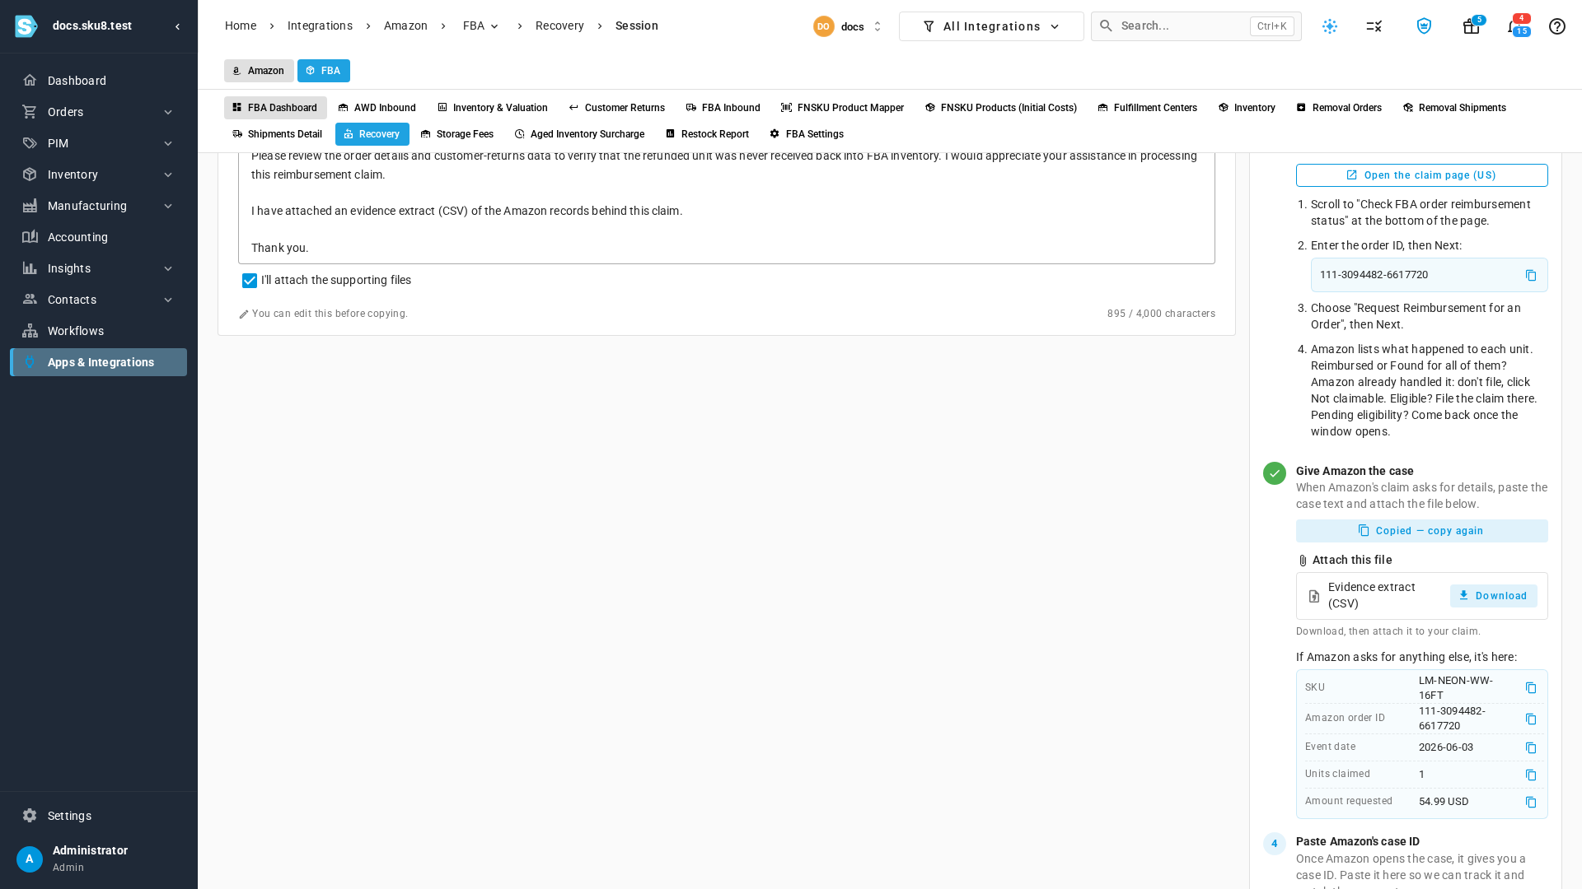Click the Recovery breadcrumb link

pos(559,26)
